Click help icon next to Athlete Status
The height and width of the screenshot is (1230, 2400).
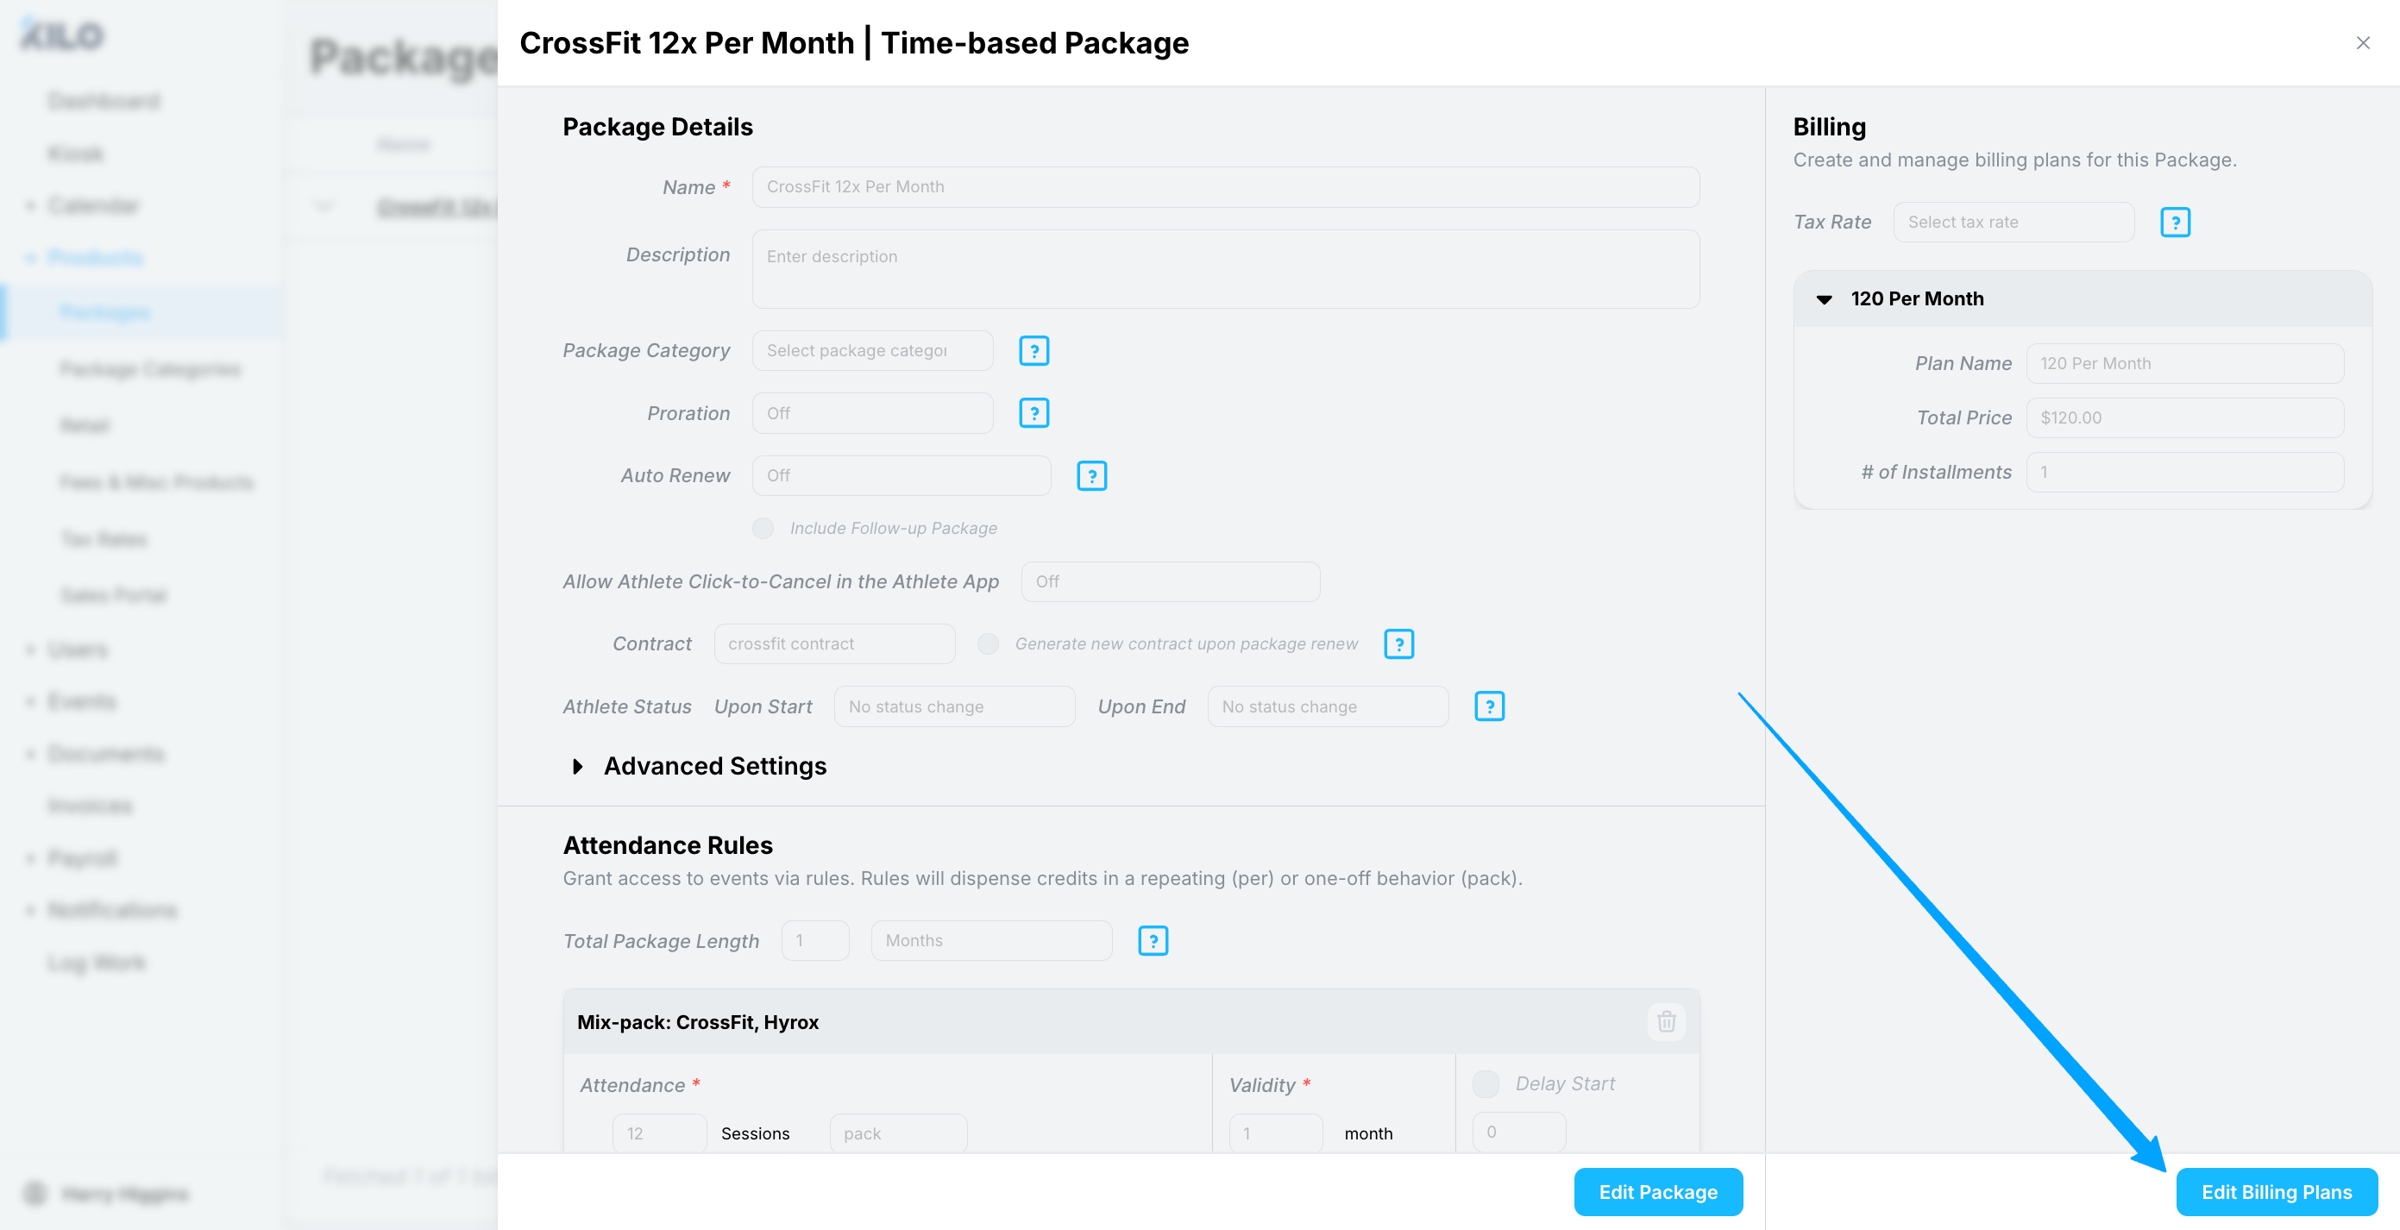click(1489, 706)
